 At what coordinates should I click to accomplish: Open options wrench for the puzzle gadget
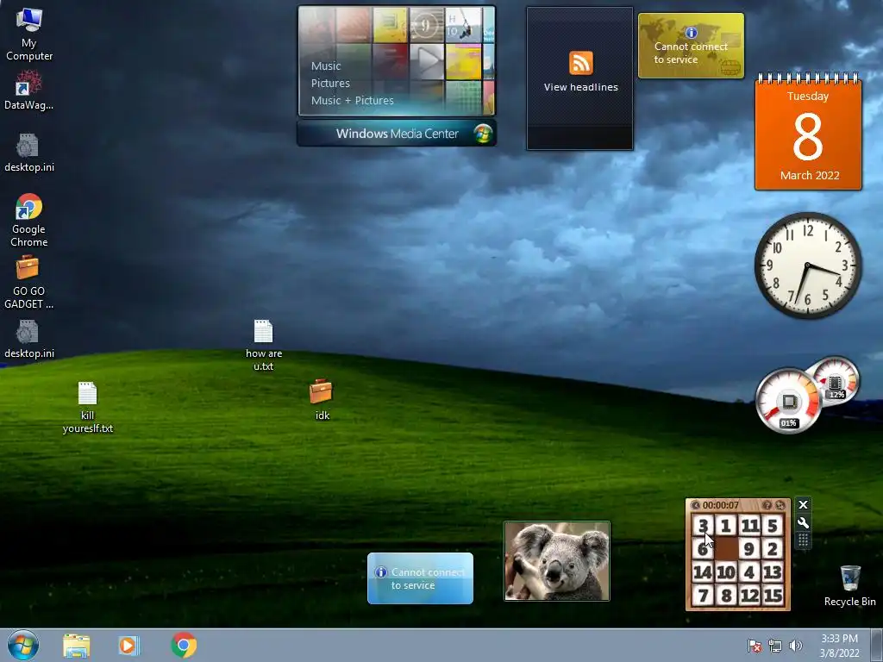pyautogui.click(x=803, y=523)
